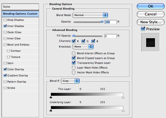Open the Blend If channel dropdown
The width and height of the screenshot is (166, 118).
tap(70, 81)
